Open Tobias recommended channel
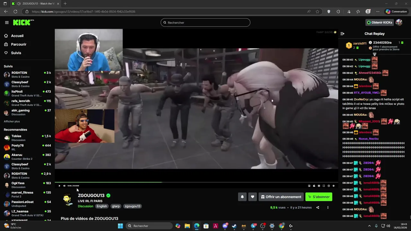This screenshot has height=231, width=411. [x=27, y=138]
